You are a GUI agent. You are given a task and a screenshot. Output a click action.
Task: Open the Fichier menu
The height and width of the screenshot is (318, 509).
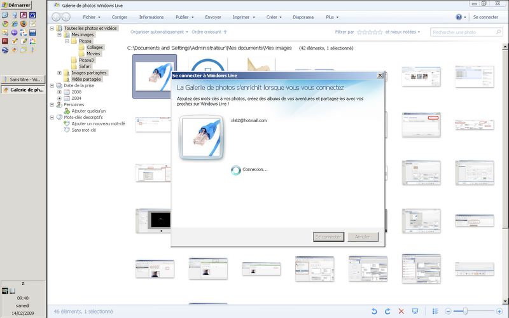coord(91,17)
